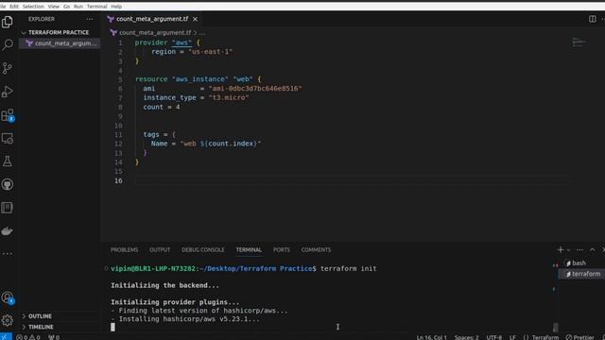Close count_meta_argument.tf editor tab
The width and height of the screenshot is (605, 340).
click(196, 19)
